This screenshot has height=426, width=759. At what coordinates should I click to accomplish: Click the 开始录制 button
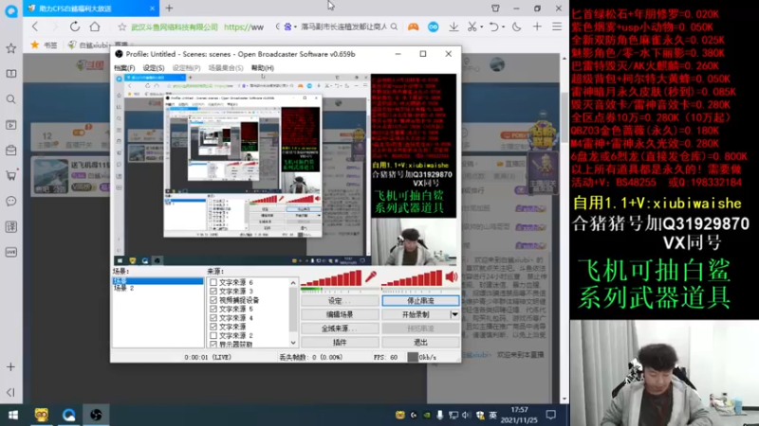click(416, 314)
